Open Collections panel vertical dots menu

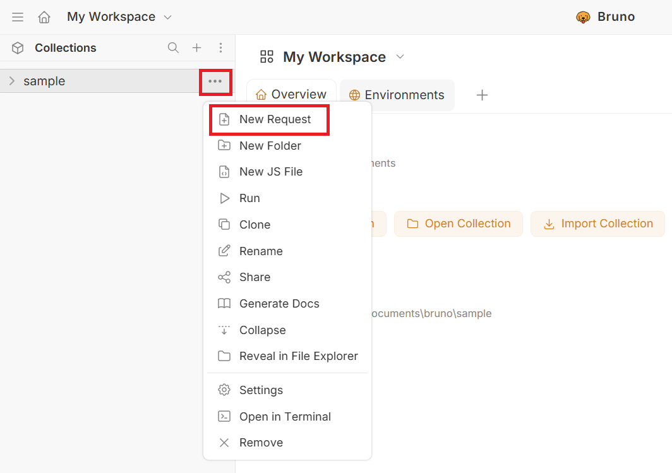click(220, 48)
